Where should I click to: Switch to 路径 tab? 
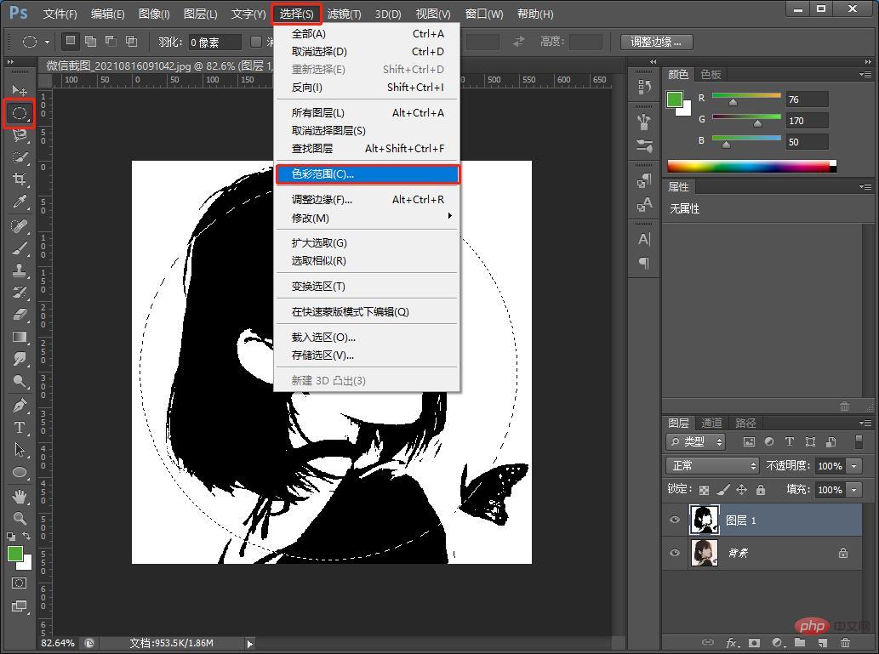(x=745, y=424)
